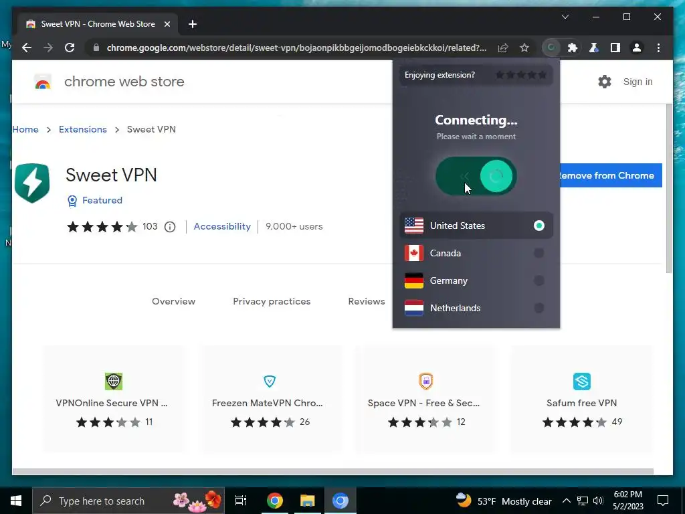The width and height of the screenshot is (685, 514).
Task: Open the Extensions puzzle-piece menu
Action: (573, 48)
